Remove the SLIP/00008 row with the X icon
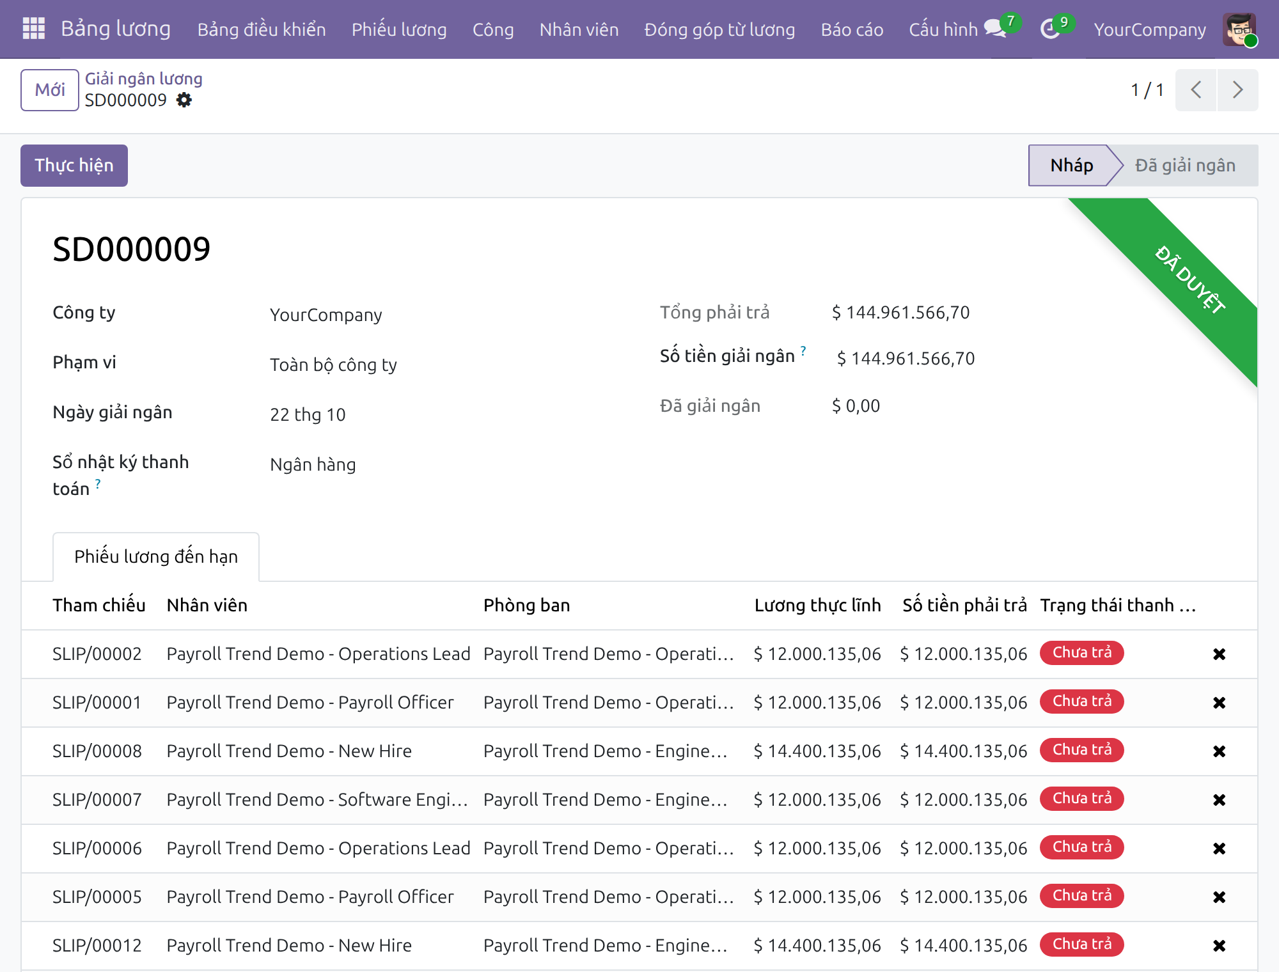Viewport: 1279px width, 972px height. [x=1219, y=751]
